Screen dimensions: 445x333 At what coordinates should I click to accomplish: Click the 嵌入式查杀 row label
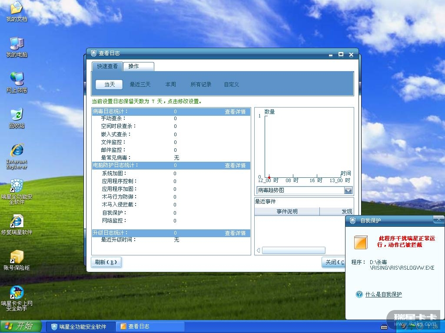pyautogui.click(x=116, y=134)
